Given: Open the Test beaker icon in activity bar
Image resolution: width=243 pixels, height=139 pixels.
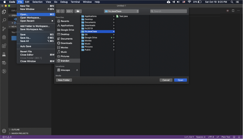Looking at the screenshot, I should [x=4, y=54].
